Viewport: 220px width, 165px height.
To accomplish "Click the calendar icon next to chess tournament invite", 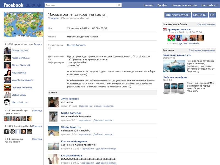I will (164, 29).
